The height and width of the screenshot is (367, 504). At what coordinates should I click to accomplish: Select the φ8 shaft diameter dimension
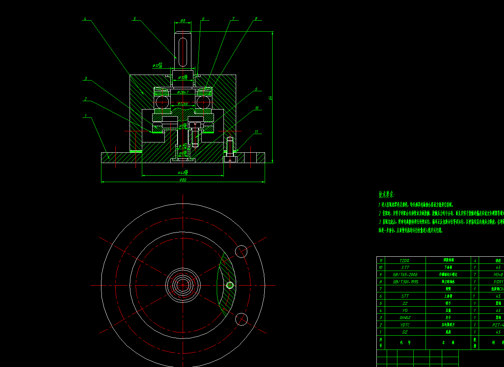pos(183,20)
